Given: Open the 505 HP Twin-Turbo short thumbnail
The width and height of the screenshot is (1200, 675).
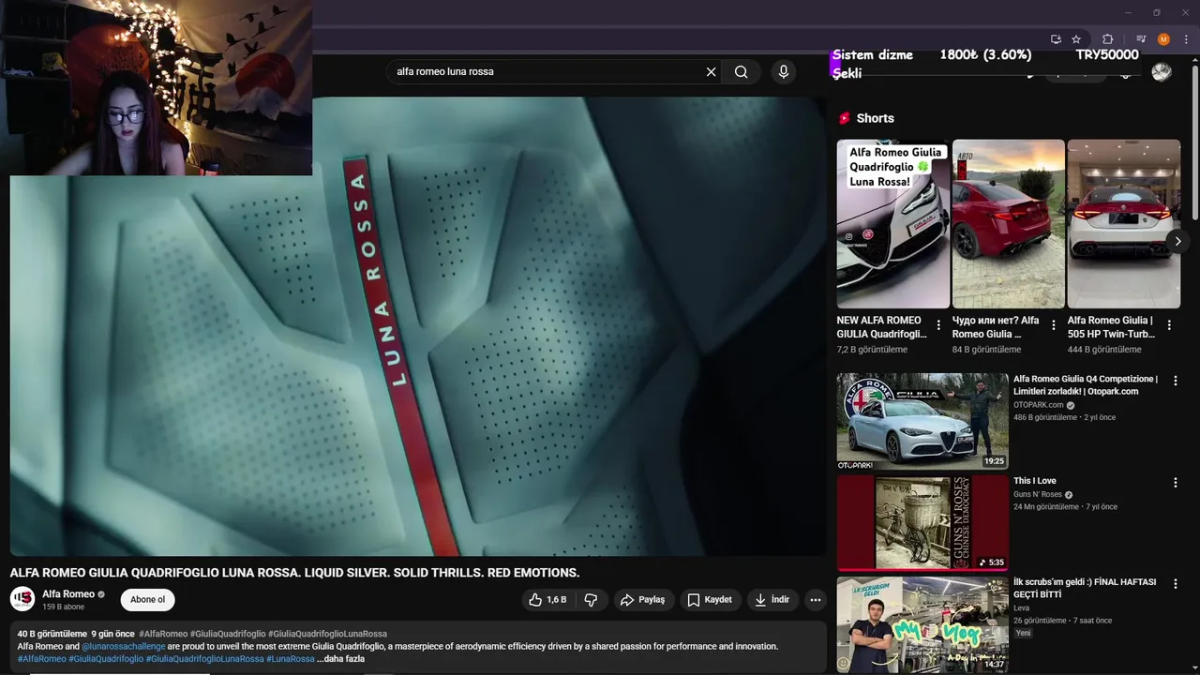Looking at the screenshot, I should tap(1124, 224).
